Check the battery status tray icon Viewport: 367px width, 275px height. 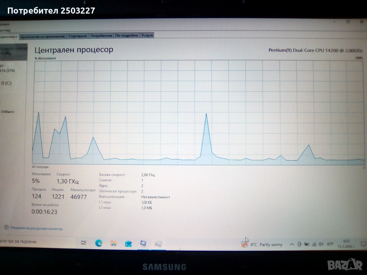307,244
